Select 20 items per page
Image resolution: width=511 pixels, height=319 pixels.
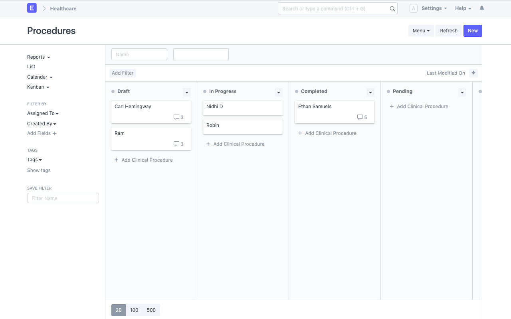(119, 310)
